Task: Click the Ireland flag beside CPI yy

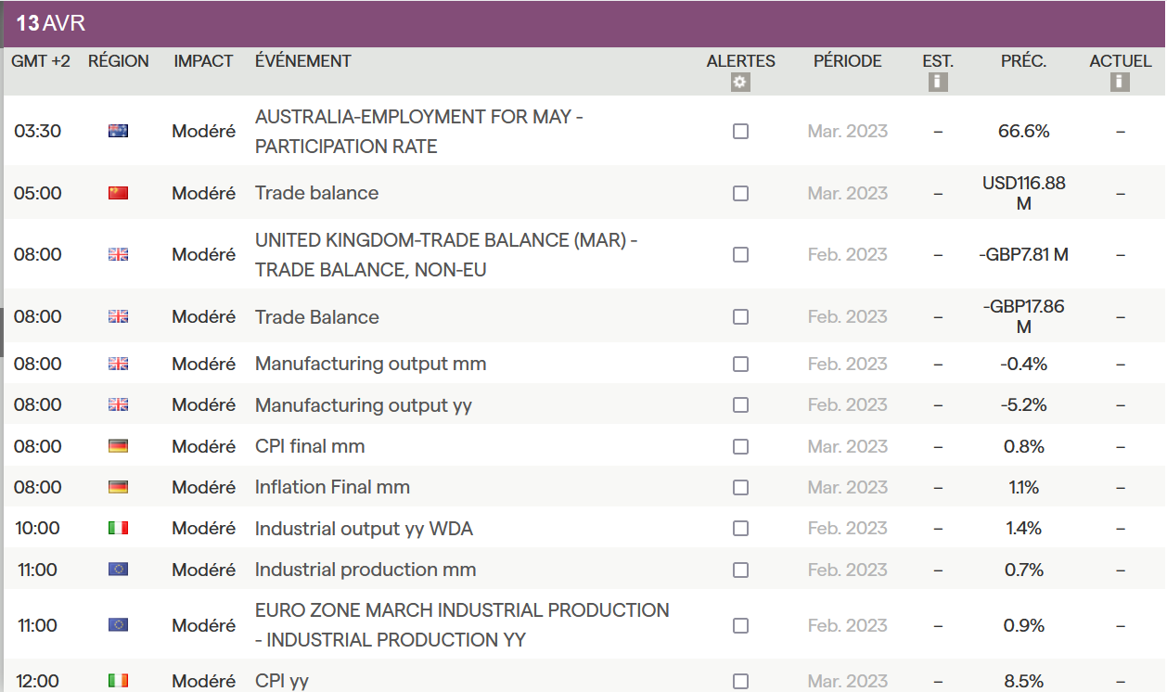Action: pos(118,681)
